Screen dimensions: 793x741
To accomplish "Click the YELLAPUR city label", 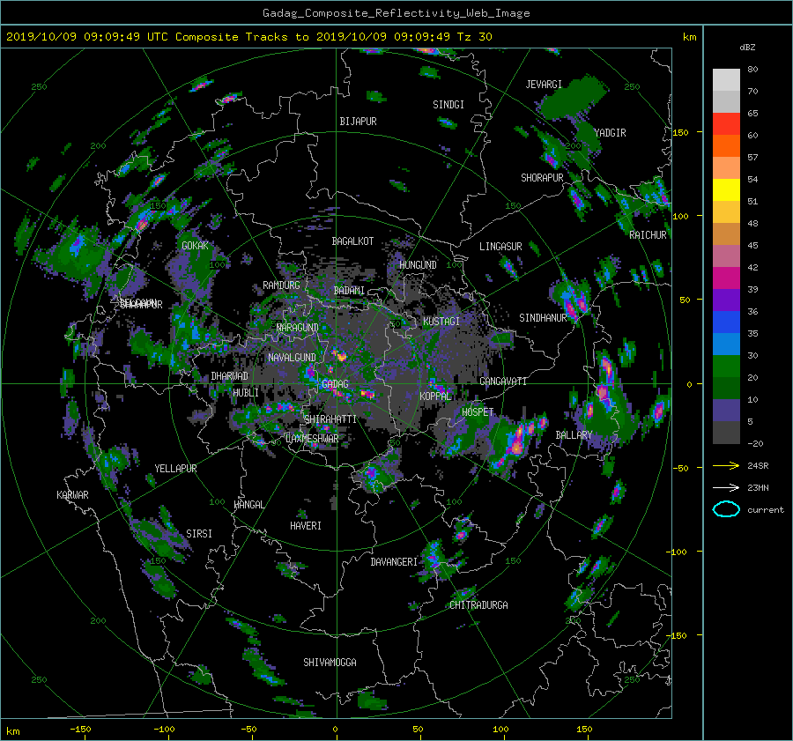I will (175, 469).
